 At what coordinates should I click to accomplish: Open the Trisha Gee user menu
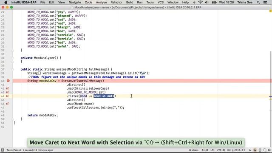245,2
